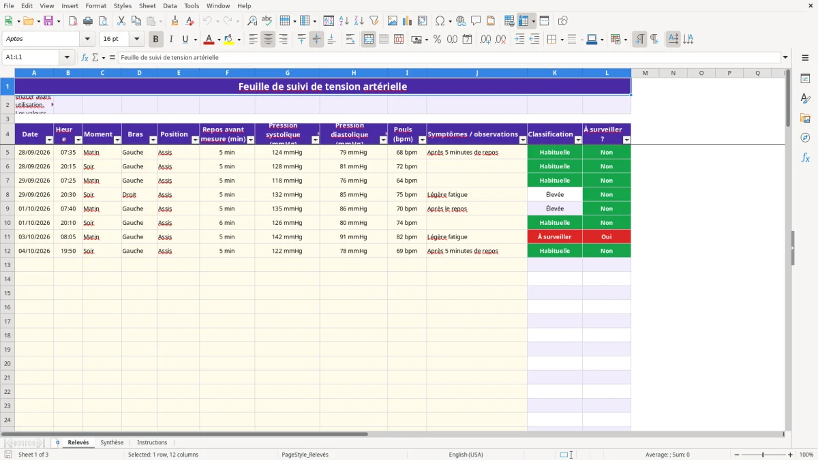Open Print Preview from the toolbar
The width and height of the screenshot is (818, 460).
(x=103, y=21)
